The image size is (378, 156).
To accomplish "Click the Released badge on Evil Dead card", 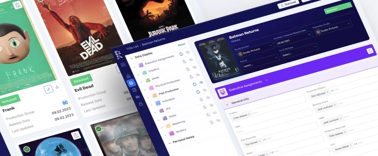I will [82, 80].
